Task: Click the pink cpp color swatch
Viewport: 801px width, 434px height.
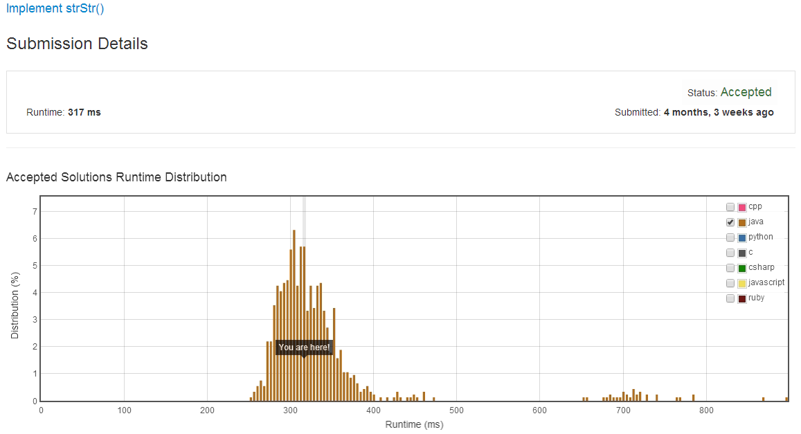Action: (x=742, y=207)
